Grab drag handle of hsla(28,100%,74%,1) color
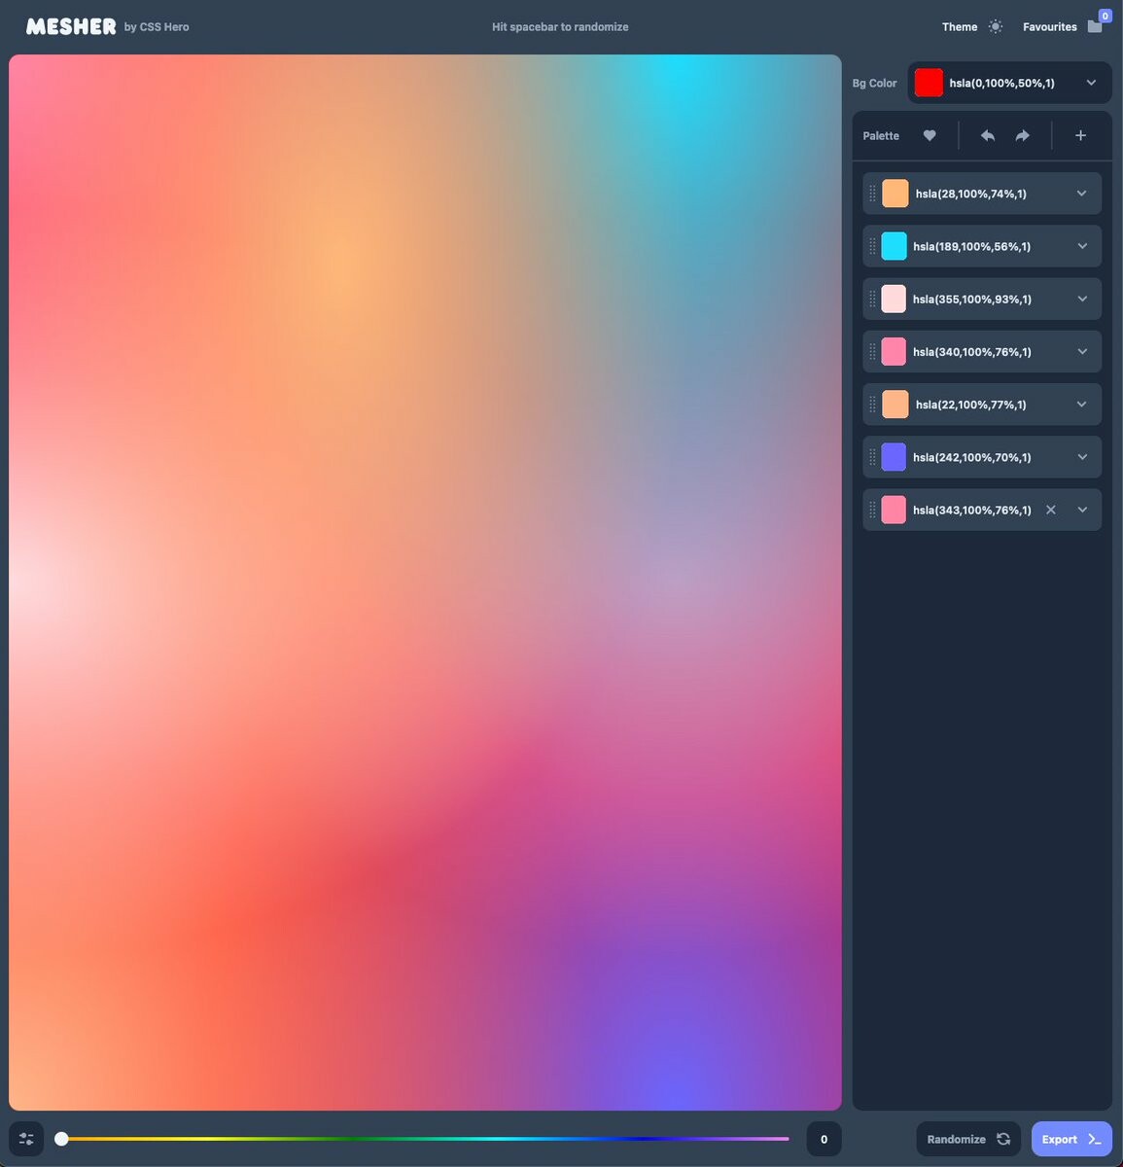 pos(872,194)
